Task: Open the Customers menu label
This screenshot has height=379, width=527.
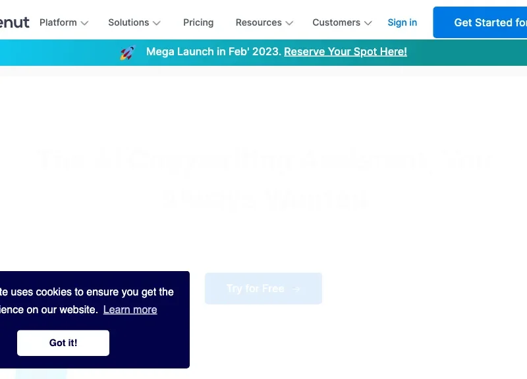Action: (x=336, y=22)
